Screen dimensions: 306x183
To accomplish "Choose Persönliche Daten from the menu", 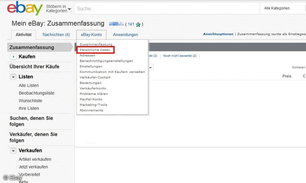I will coord(95,50).
